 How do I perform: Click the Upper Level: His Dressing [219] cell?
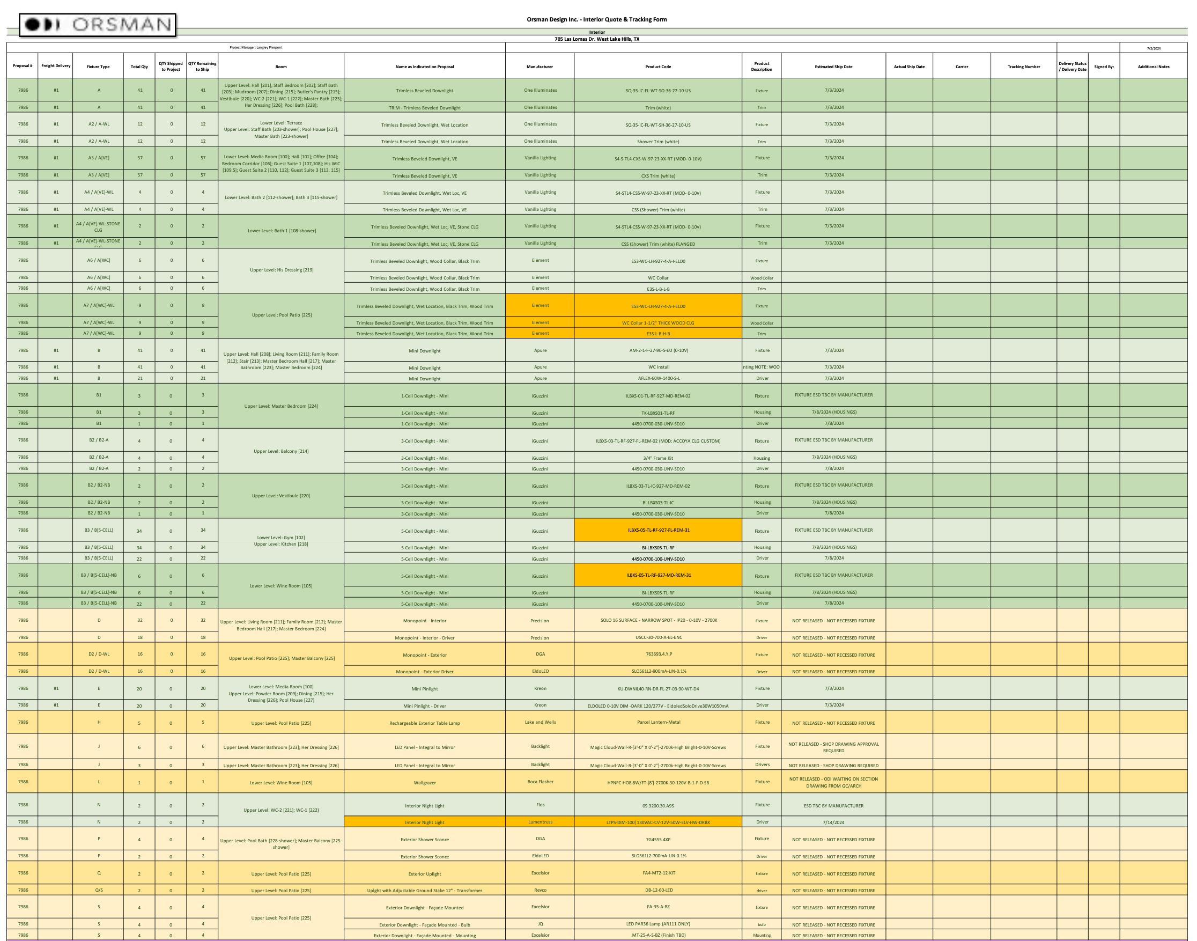click(281, 270)
